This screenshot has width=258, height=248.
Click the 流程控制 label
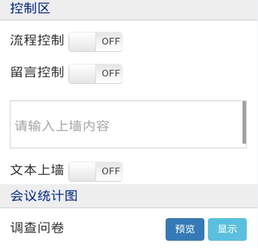37,40
